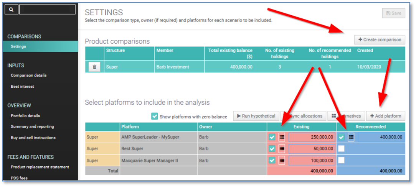
Task: Edit recommended amount 400,000.00 for AMP SuperLeader
Action: pyautogui.click(x=381, y=137)
